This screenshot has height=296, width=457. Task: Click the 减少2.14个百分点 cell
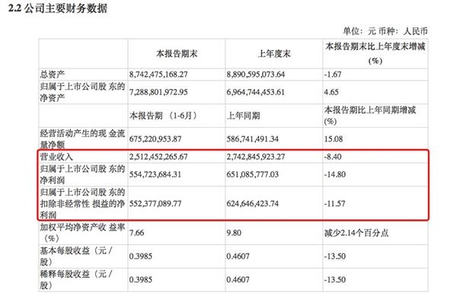tap(356, 233)
